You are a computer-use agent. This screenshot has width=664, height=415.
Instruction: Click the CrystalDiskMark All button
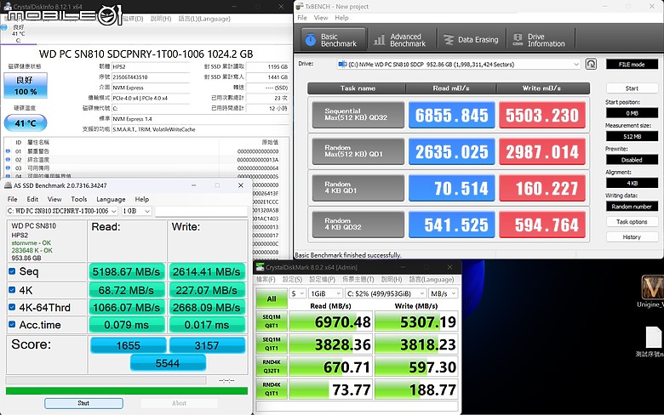tap(272, 299)
